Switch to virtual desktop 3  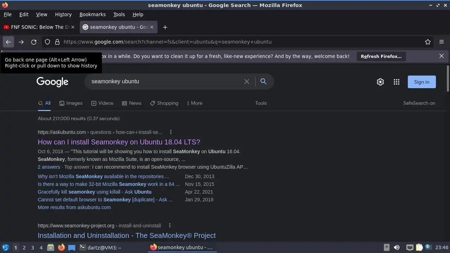pyautogui.click(x=32, y=248)
